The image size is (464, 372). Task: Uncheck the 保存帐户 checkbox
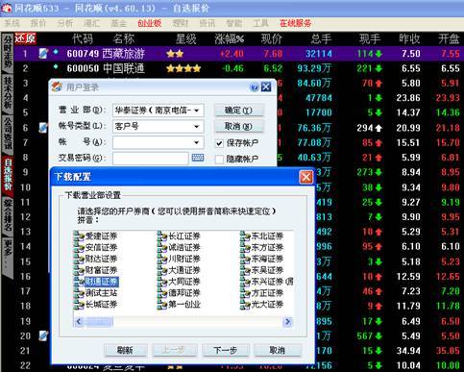[219, 143]
